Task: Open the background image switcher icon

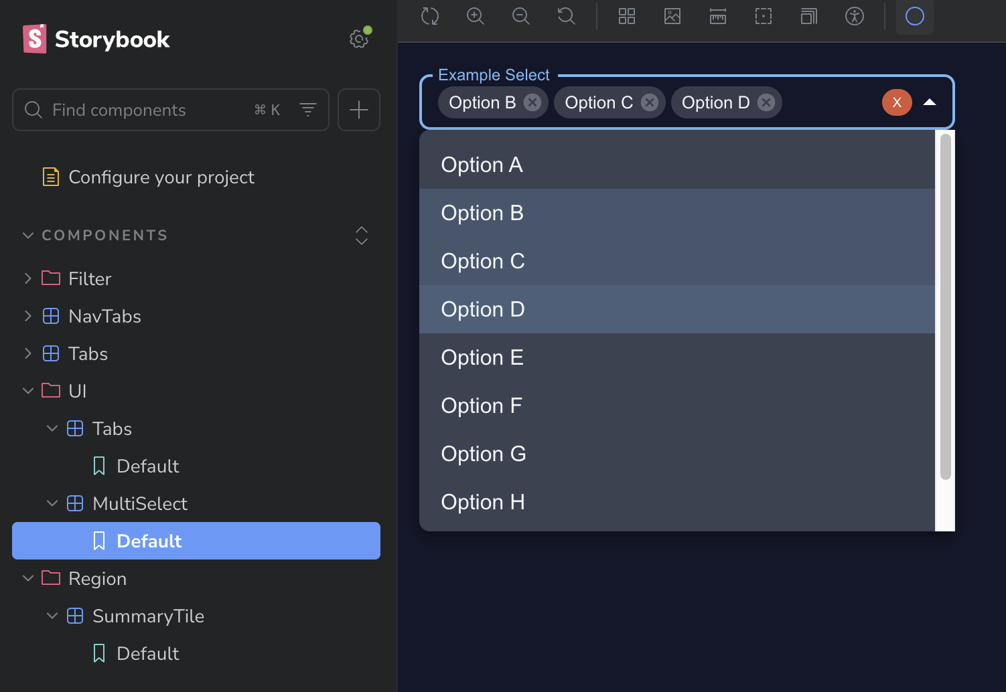Action: pyautogui.click(x=672, y=15)
